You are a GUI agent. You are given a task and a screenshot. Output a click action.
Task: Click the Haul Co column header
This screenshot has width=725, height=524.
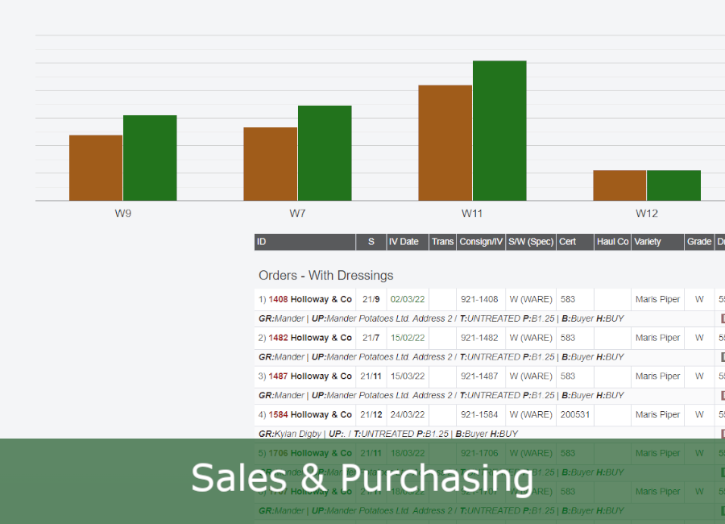pos(612,242)
